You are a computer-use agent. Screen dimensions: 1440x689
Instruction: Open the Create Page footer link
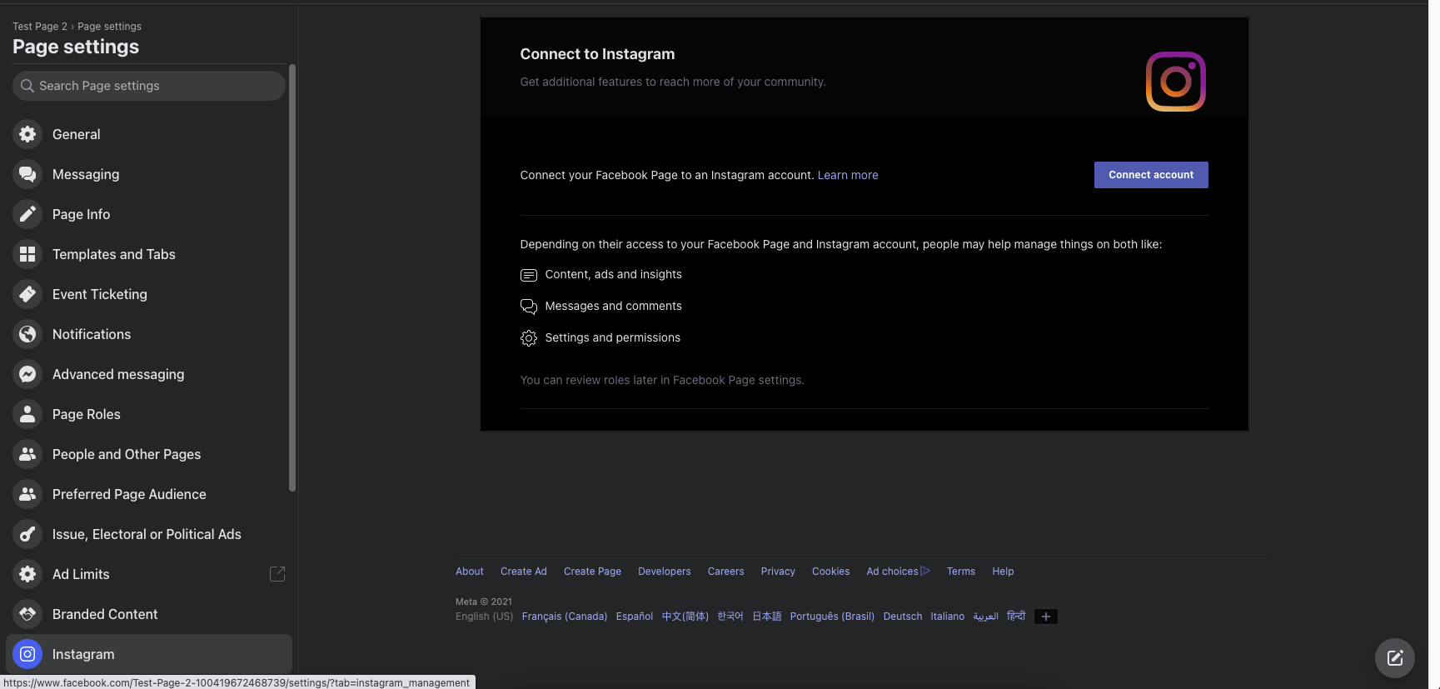[592, 572]
